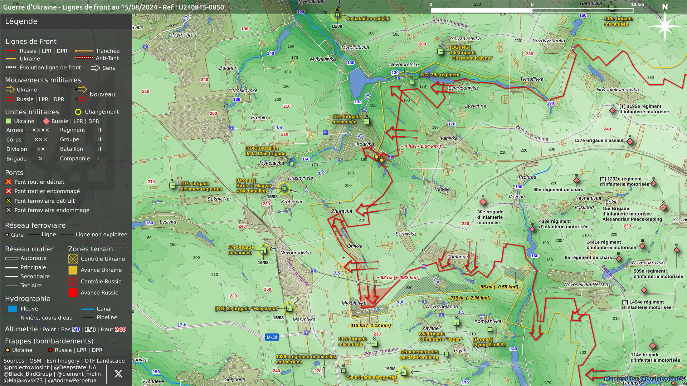Click the Avance Ukraine yellow swatch
The width and height of the screenshot is (687, 386).
[x=73, y=270]
